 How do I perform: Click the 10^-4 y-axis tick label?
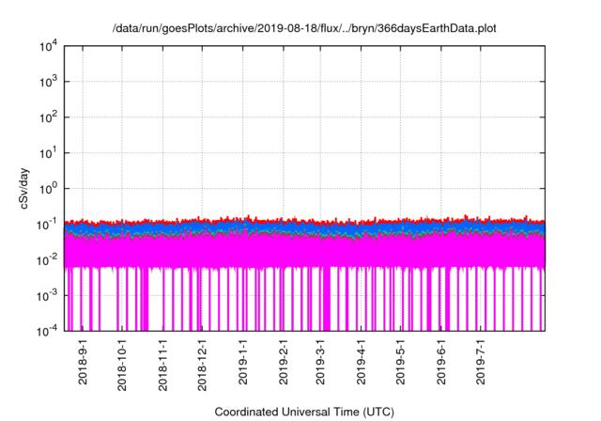pyautogui.click(x=49, y=330)
